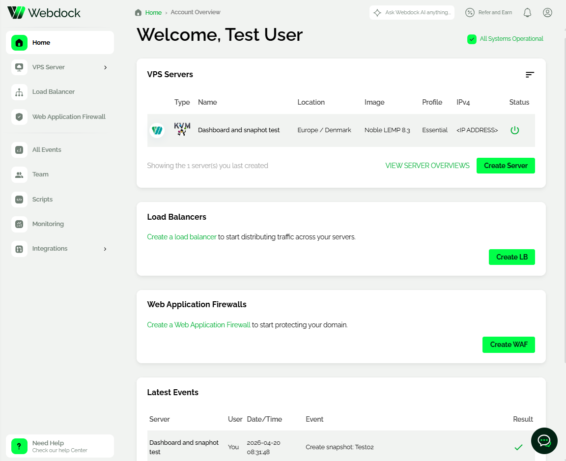Viewport: 566px width, 461px height.
Task: Open the VPS Servers filter list icon
Action: [x=529, y=75]
